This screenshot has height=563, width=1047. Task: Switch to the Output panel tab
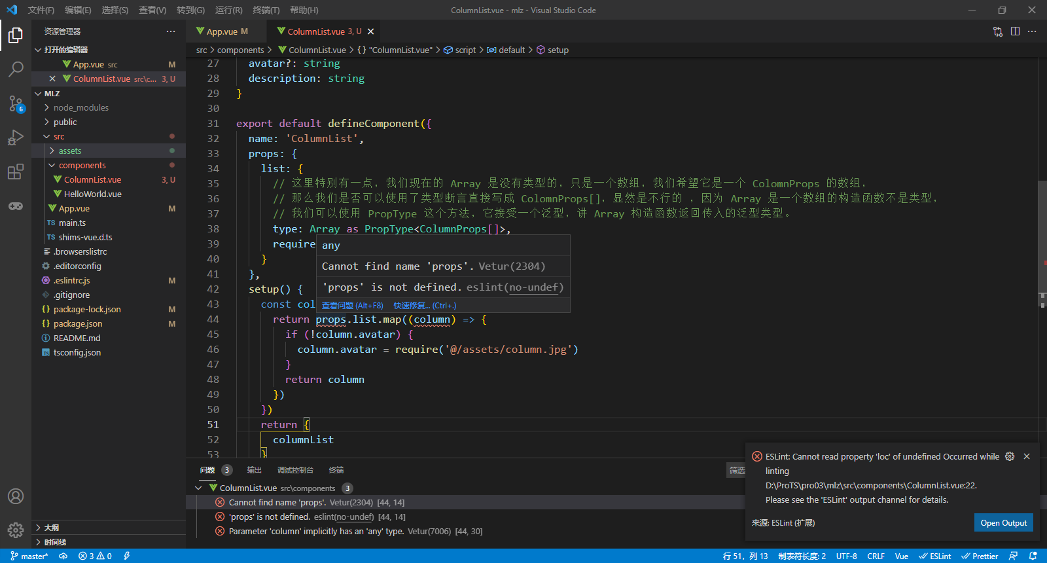255,470
